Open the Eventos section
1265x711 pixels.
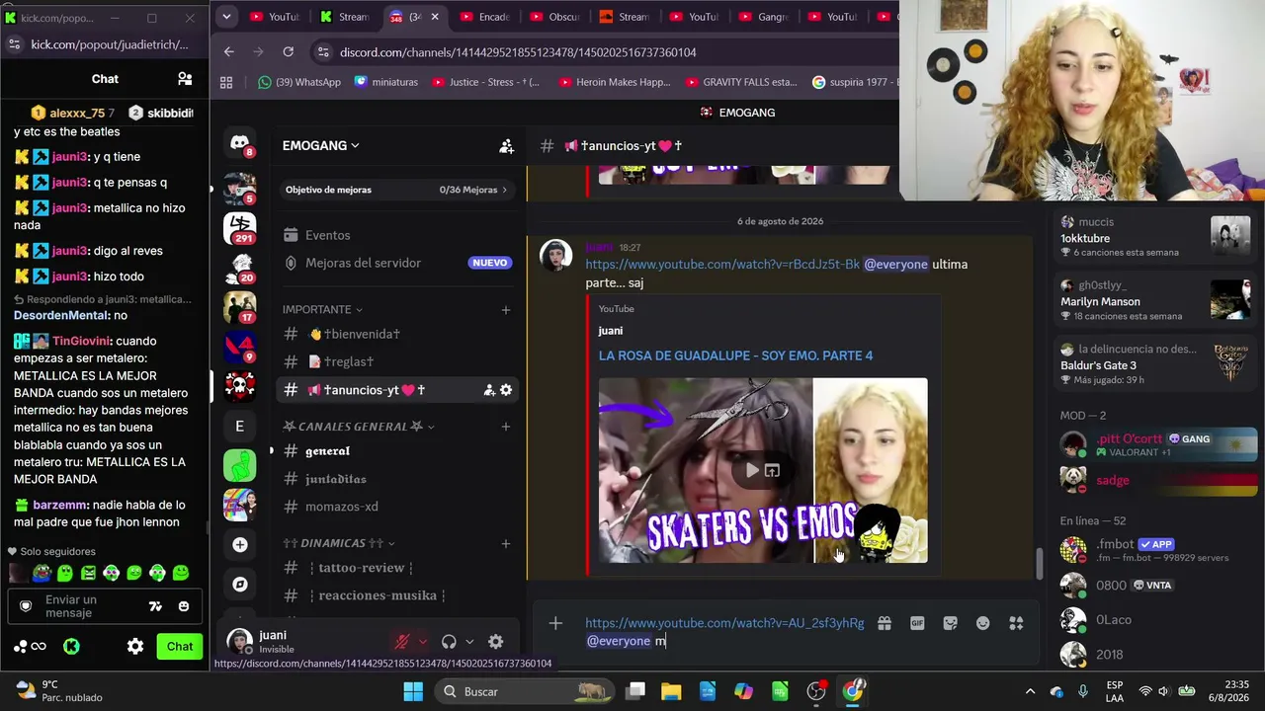(x=395, y=235)
